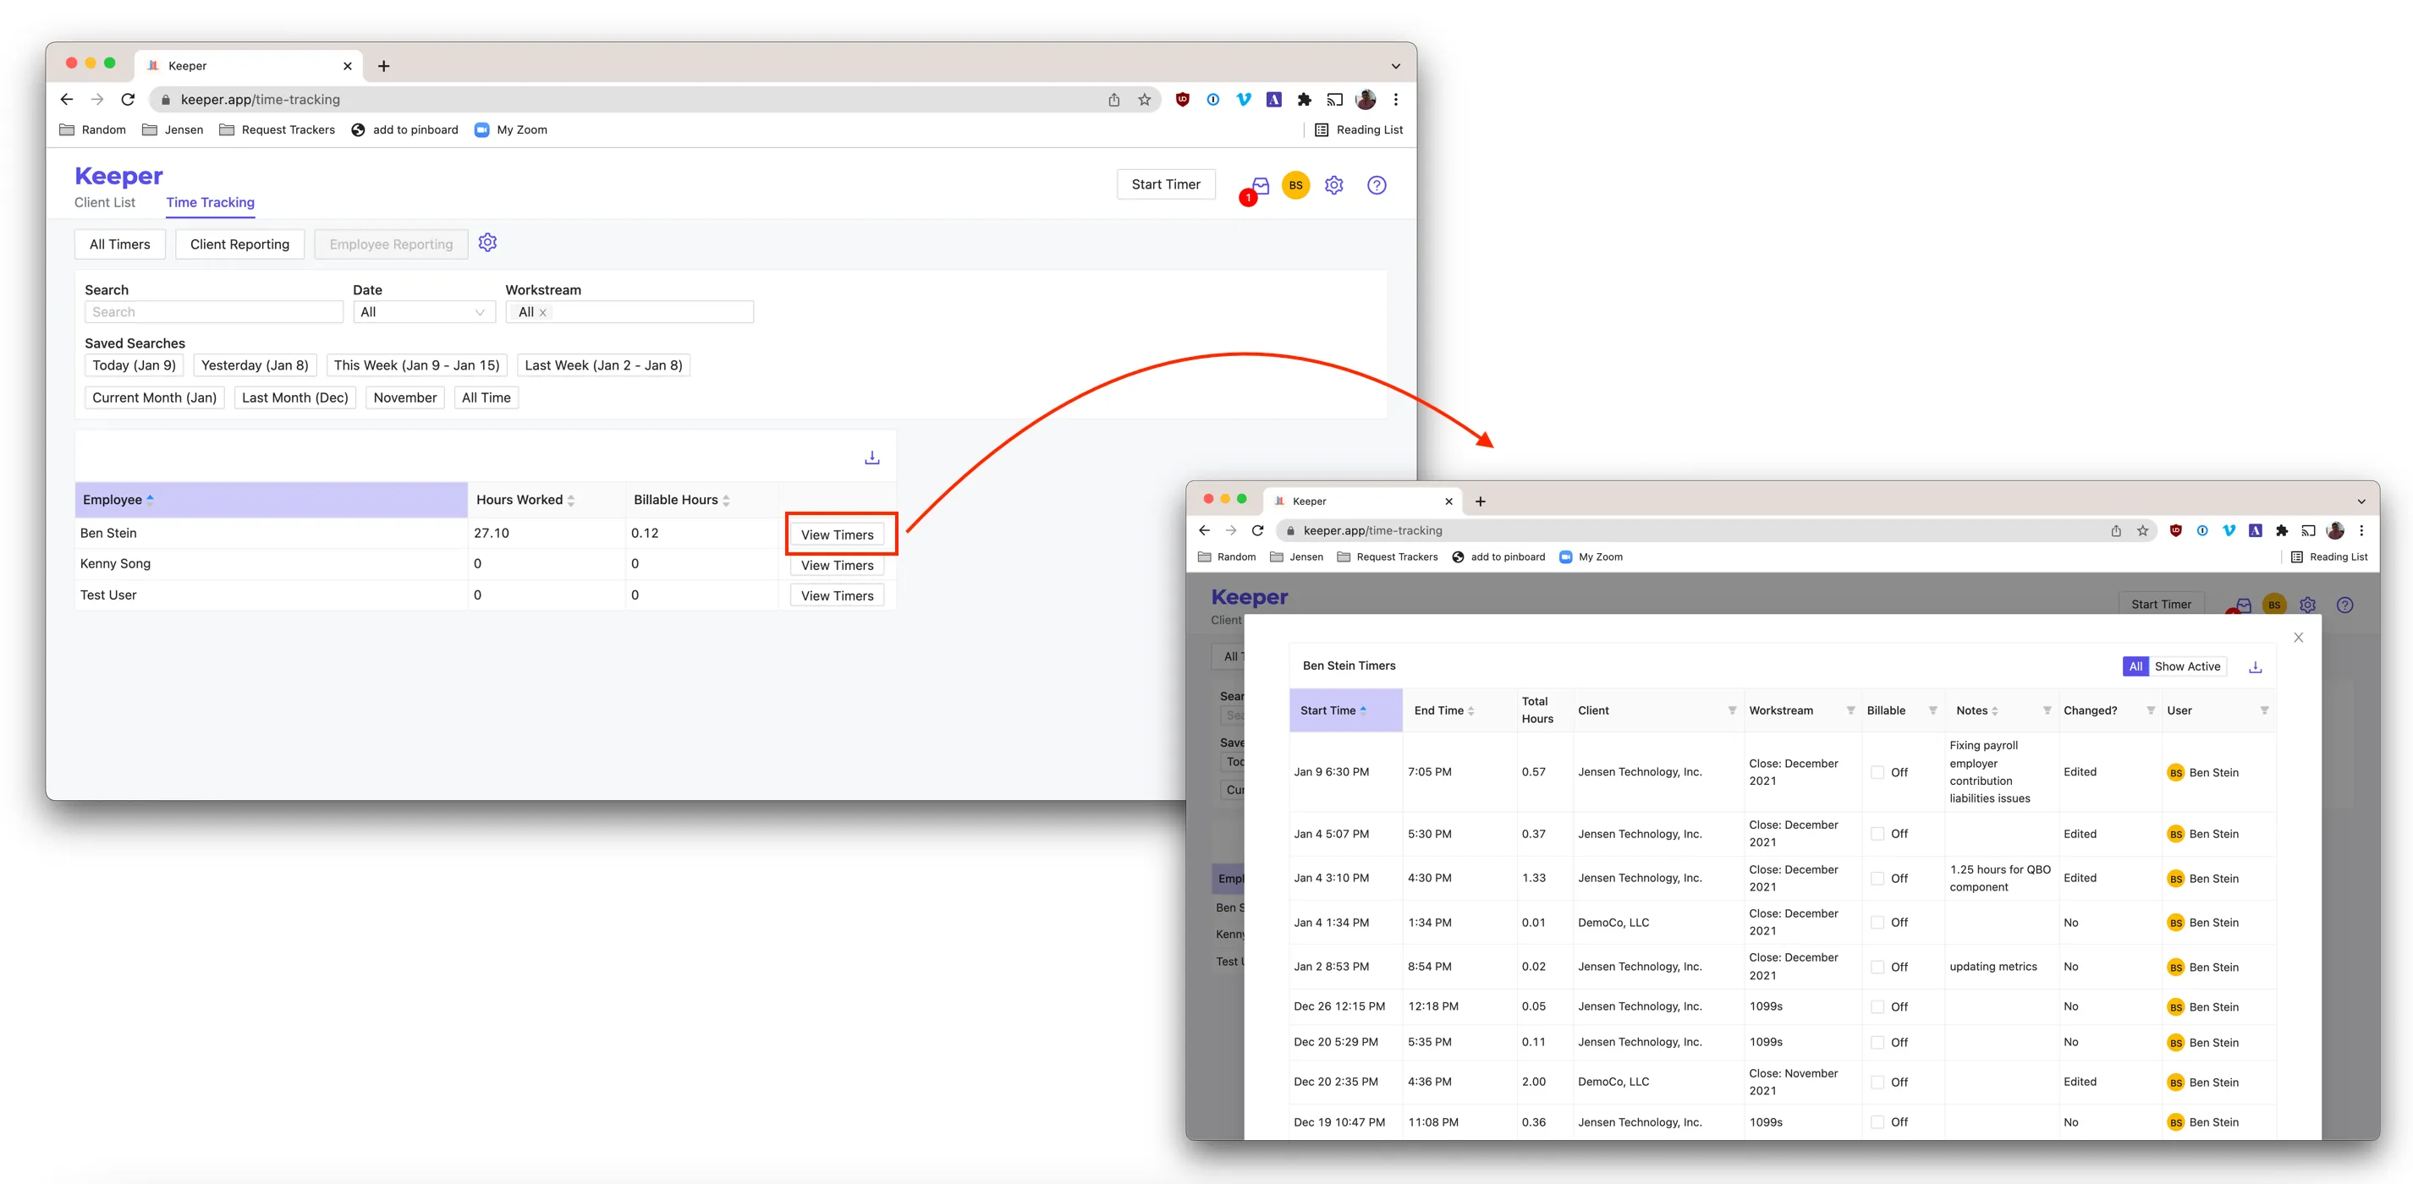
Task: Open the Client column filter in timers modal
Action: (x=1732, y=710)
